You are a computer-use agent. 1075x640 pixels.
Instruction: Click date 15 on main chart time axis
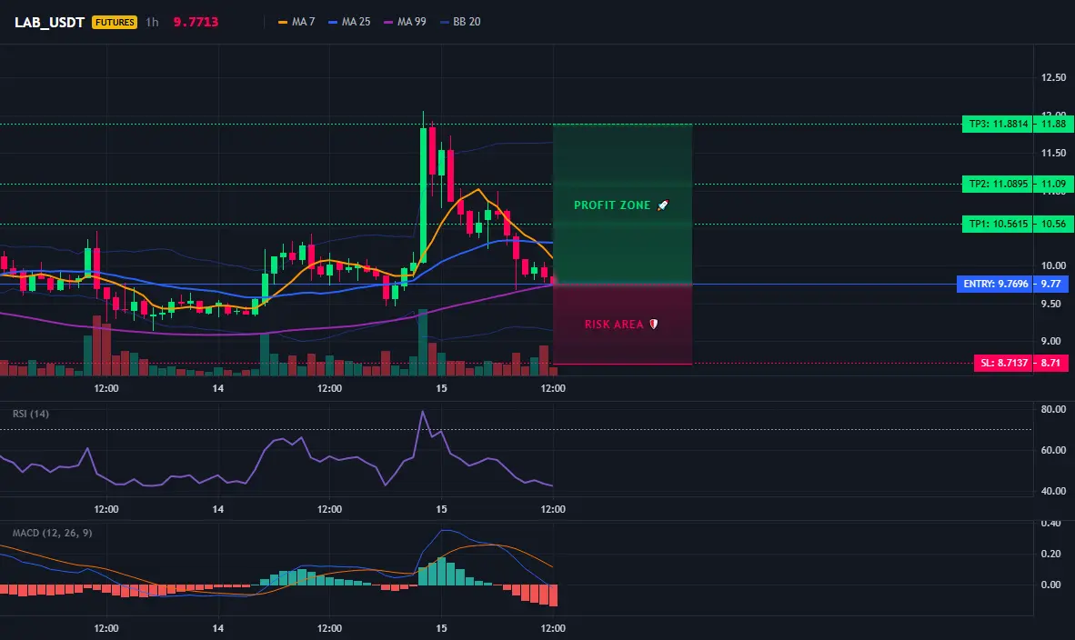[441, 388]
